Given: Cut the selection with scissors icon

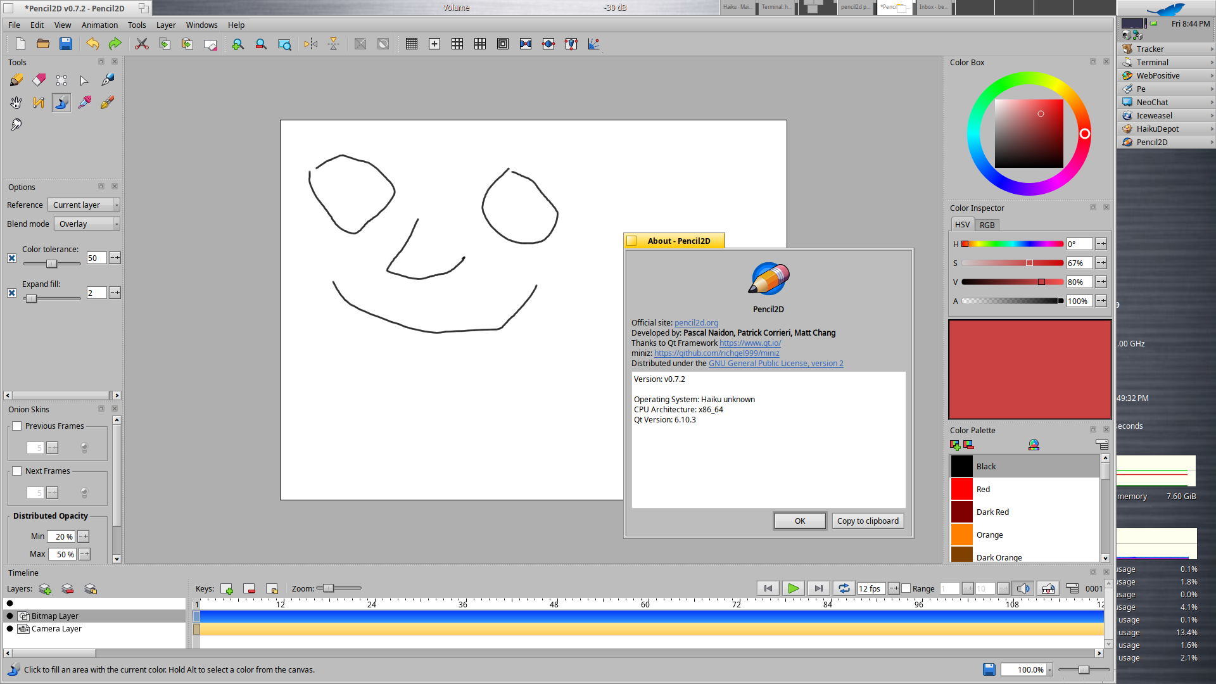Looking at the screenshot, I should pyautogui.click(x=142, y=44).
